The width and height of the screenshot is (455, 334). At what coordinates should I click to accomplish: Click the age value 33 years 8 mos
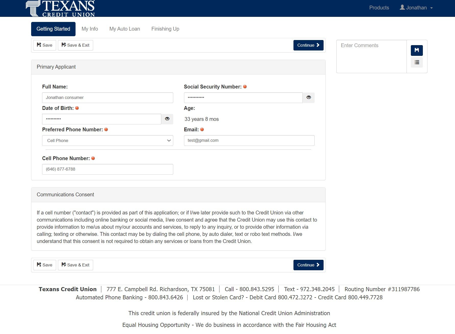pyautogui.click(x=202, y=119)
